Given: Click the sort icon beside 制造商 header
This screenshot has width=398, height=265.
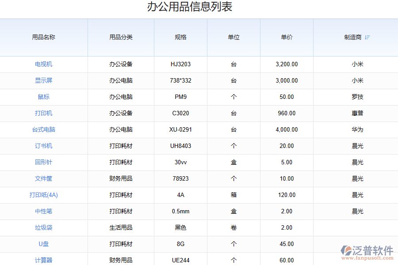Looking at the screenshot, I should tap(367, 38).
